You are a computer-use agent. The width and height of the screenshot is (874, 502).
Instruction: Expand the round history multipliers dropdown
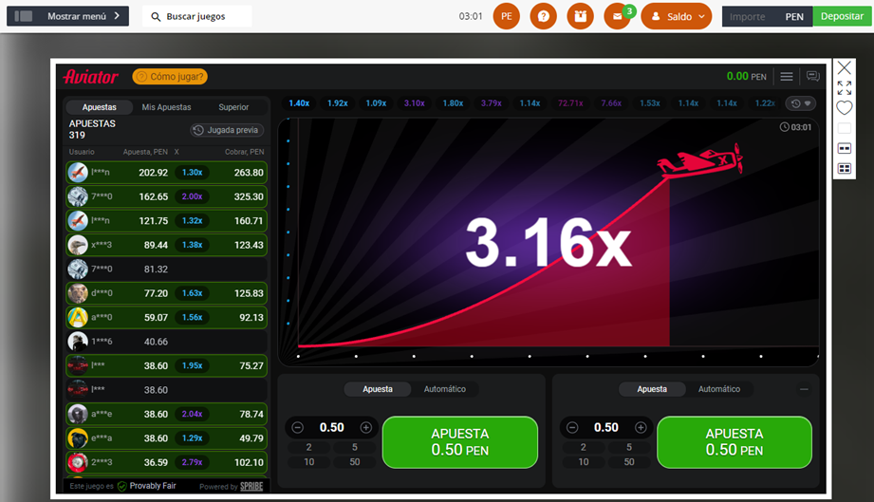point(801,103)
